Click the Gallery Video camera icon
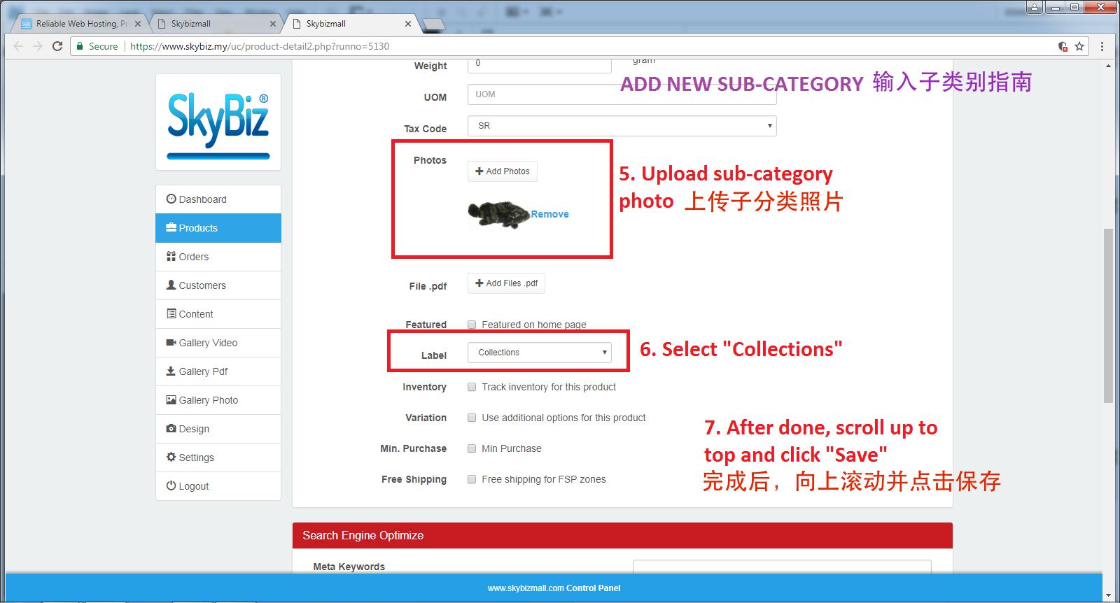1120x603 pixels. (171, 342)
